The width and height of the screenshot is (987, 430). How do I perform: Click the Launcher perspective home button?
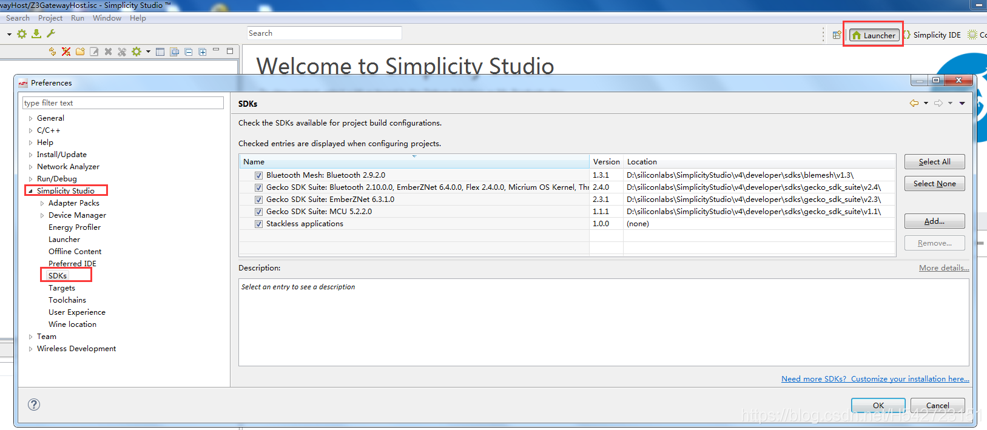874,35
